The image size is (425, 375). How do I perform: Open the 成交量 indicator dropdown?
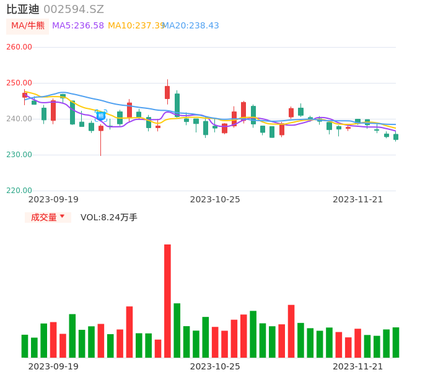tap(48, 217)
